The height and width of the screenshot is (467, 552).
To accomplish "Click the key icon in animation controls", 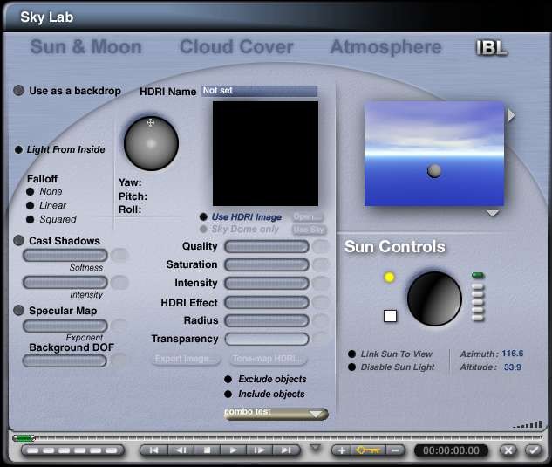I will click(367, 450).
